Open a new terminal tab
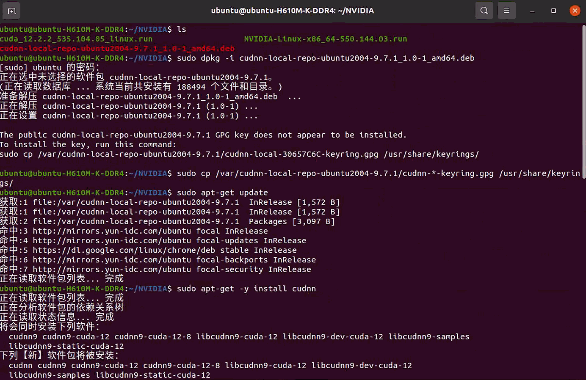Screen dimensions: 586x380 [x=11, y=11]
